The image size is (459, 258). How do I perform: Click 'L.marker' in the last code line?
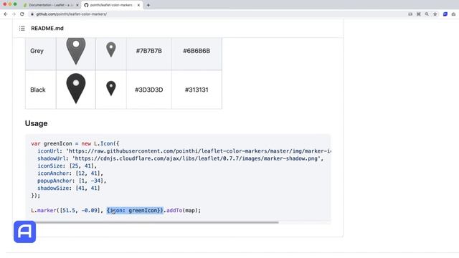click(44, 210)
